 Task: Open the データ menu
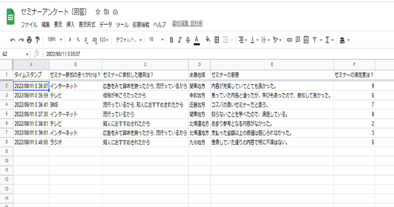[106, 25]
